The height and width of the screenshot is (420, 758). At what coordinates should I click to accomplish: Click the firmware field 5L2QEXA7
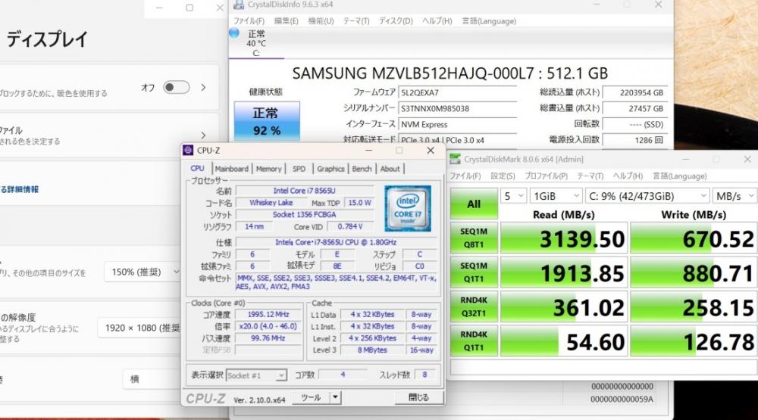[458, 92]
